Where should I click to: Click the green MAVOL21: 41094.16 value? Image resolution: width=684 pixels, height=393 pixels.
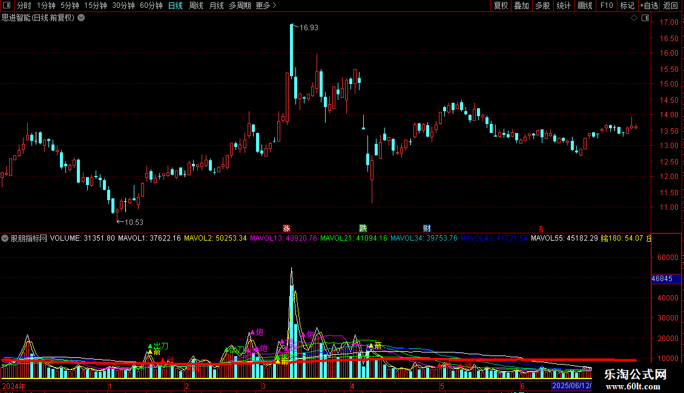[x=354, y=238]
